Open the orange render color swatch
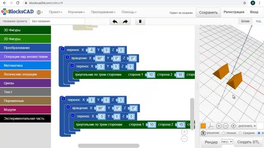The height and width of the screenshot is (148, 264). coord(203,126)
